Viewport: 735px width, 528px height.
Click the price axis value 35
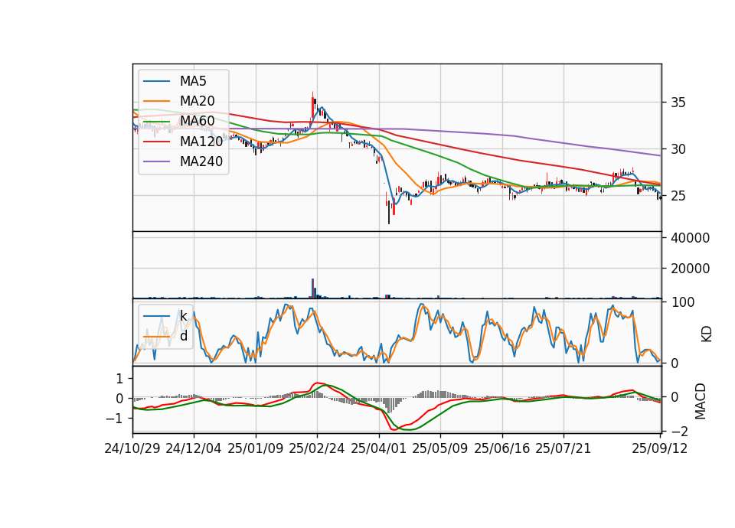678,103
